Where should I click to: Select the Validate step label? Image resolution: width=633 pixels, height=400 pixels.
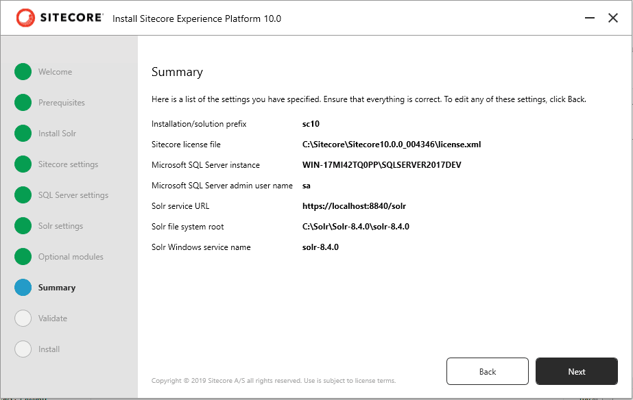pos(53,318)
